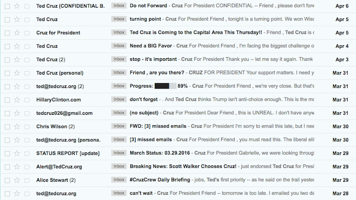Image resolution: width=356 pixels, height=200 pixels.
Task: Star the Chris Wilson email
Action: point(17,126)
